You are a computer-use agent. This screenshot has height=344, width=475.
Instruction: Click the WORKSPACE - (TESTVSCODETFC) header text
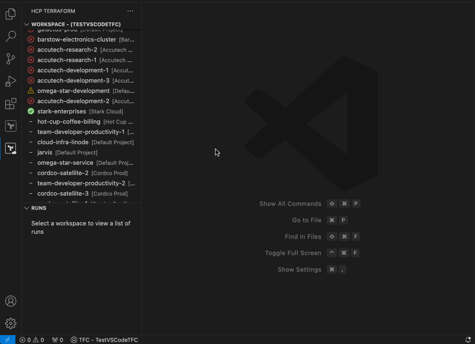pos(76,24)
